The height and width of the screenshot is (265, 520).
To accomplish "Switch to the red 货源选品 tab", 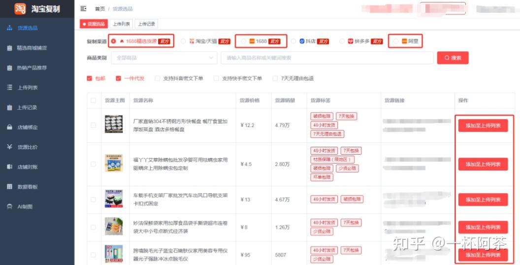I will click(x=94, y=24).
